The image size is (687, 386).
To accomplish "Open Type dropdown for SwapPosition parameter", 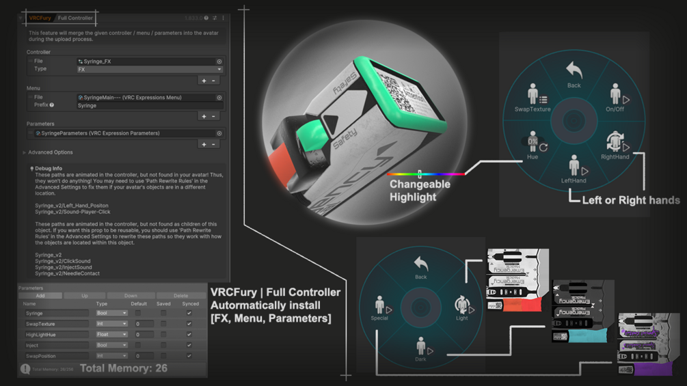I will tap(111, 356).
